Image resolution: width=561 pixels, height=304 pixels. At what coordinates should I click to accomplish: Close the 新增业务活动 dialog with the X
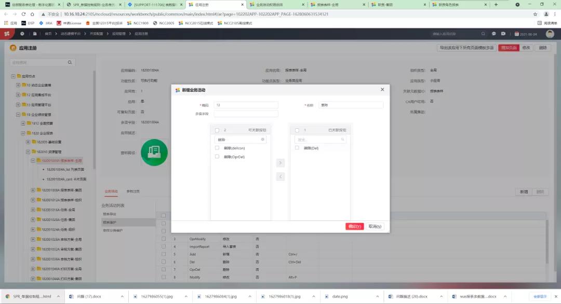pyautogui.click(x=382, y=89)
